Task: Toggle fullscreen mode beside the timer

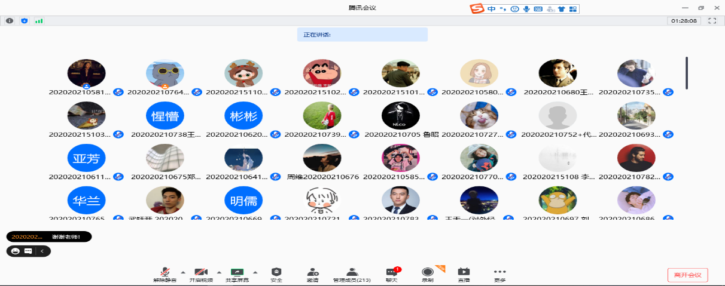Action: pos(712,21)
